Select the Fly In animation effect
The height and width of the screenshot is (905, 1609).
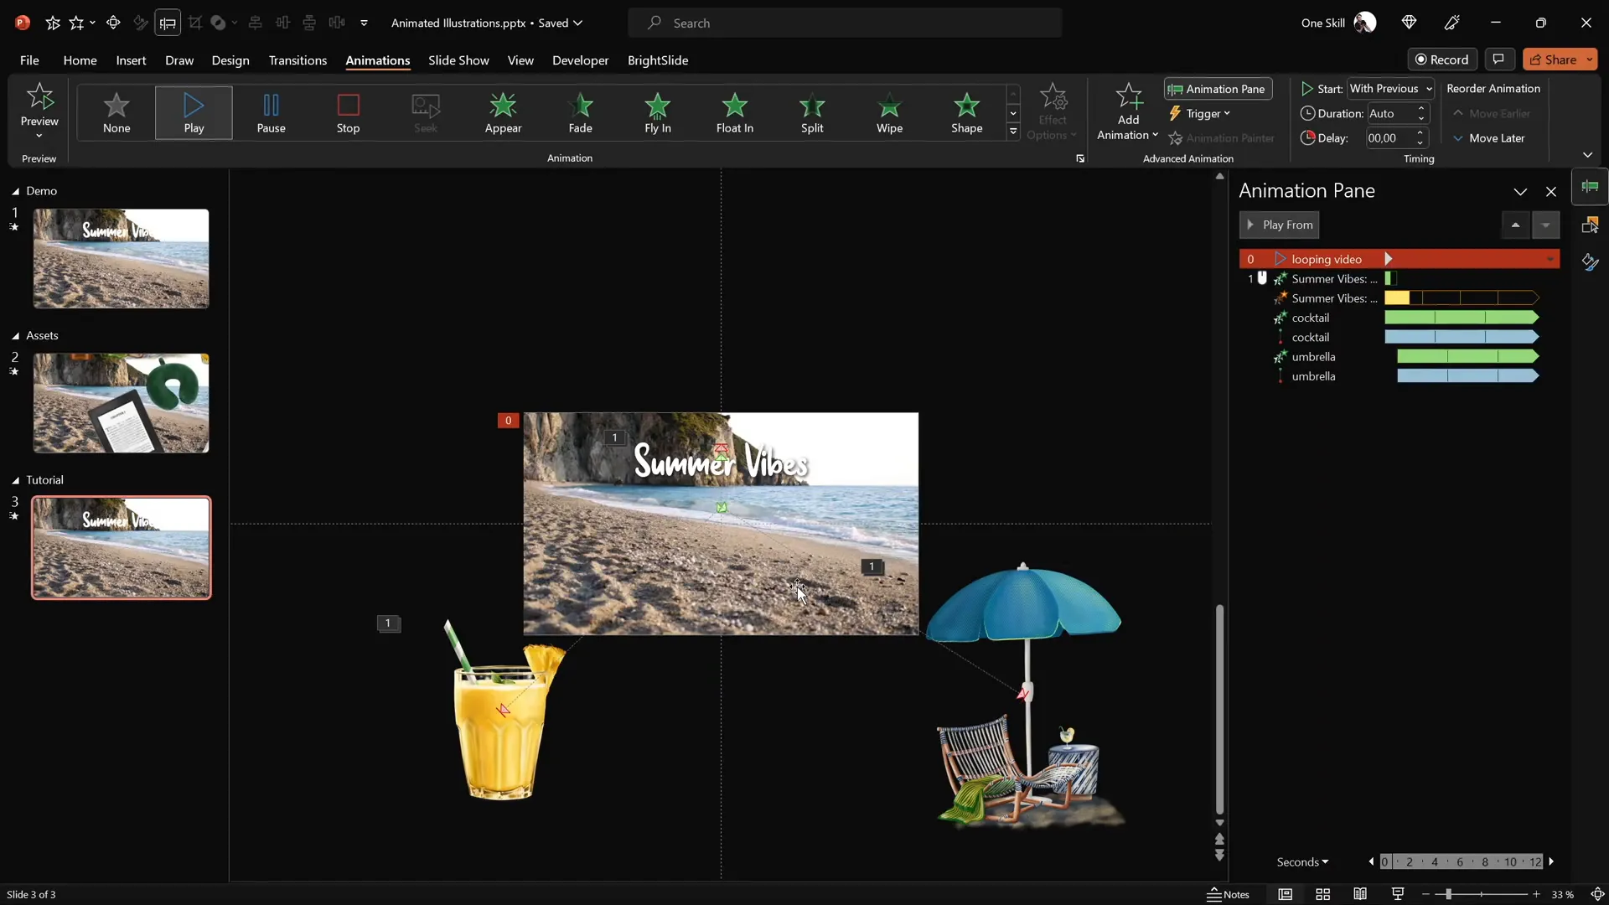tap(657, 113)
